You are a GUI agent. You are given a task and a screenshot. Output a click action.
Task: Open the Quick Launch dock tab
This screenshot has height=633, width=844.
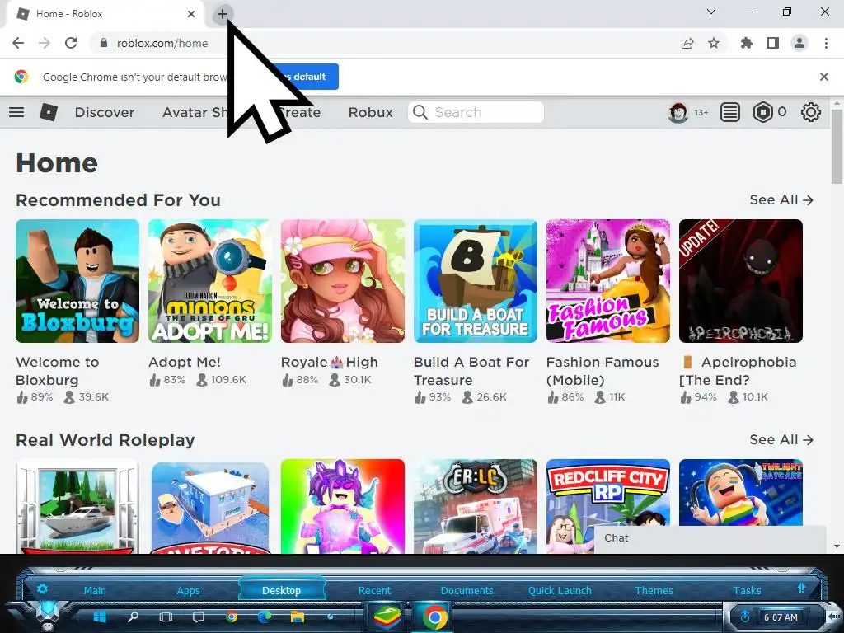point(560,590)
